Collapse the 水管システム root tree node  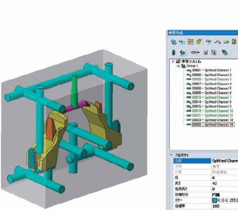(173, 62)
